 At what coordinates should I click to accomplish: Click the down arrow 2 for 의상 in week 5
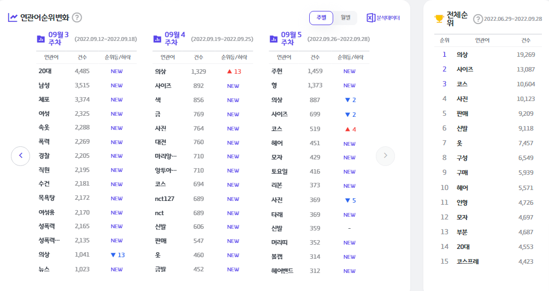click(351, 100)
